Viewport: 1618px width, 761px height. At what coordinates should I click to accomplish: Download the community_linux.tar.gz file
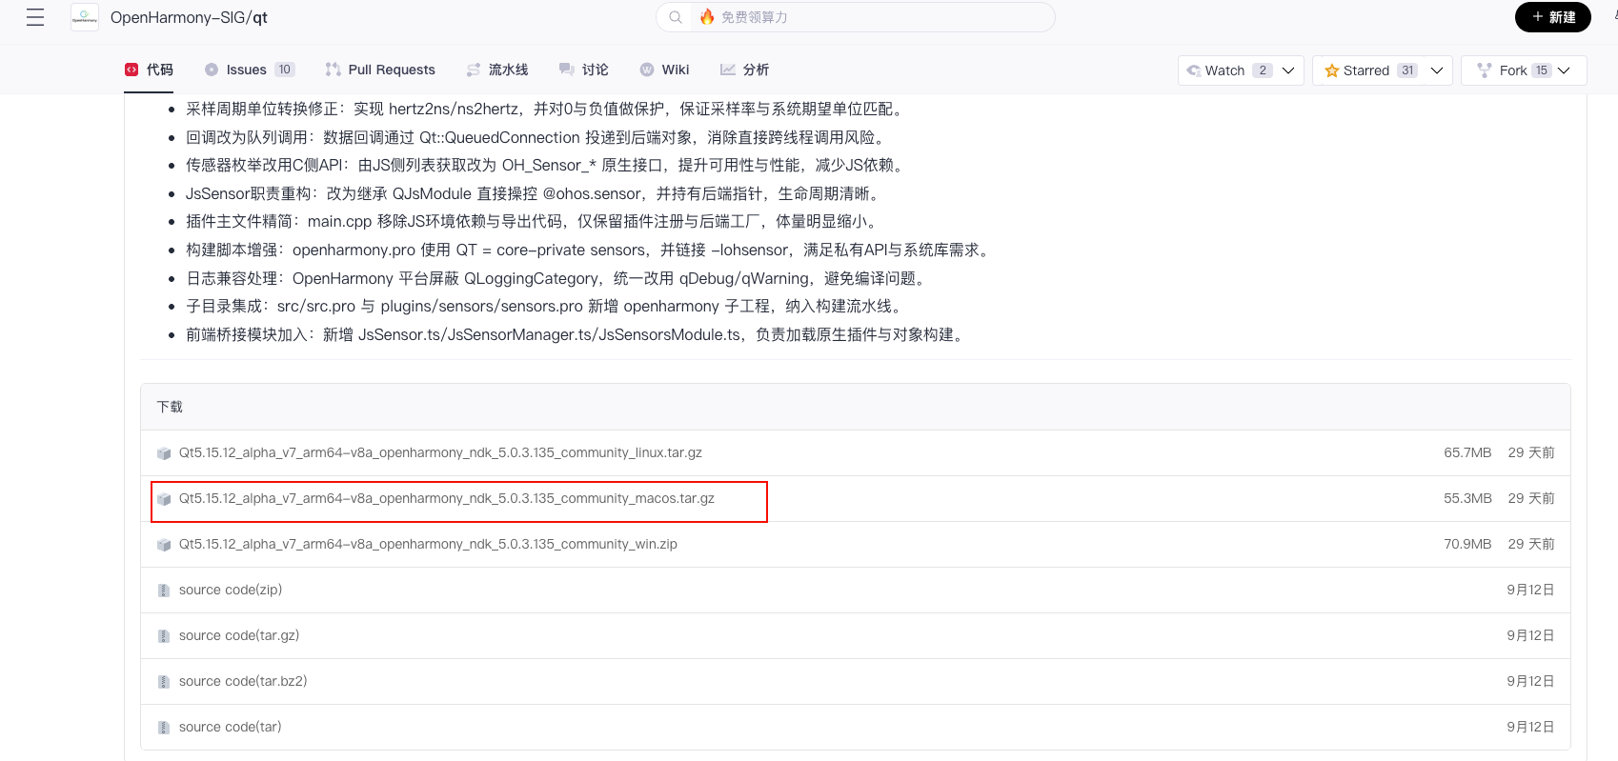point(440,453)
